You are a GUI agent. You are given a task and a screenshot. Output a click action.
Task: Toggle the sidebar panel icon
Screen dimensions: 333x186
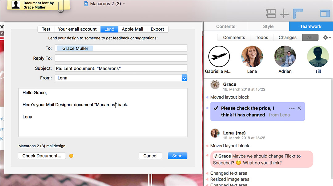[x=325, y=14]
